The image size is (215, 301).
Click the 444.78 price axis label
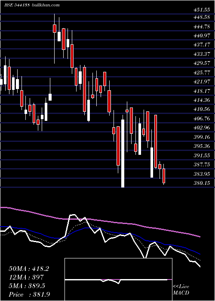tap(201, 27)
